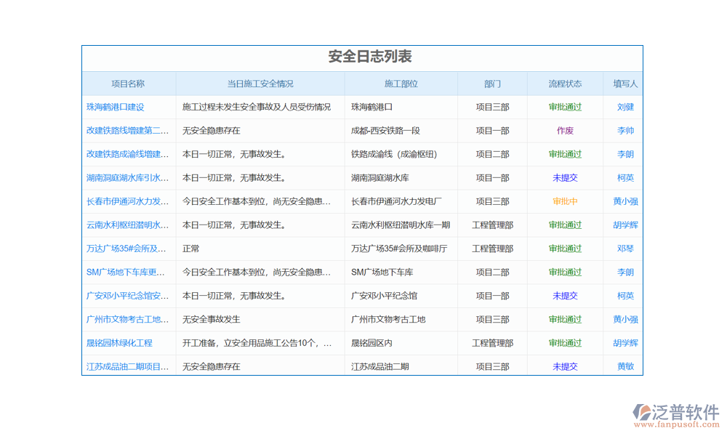Click the 施工部位 column header
Screen dimensions: 727x436
401,84
